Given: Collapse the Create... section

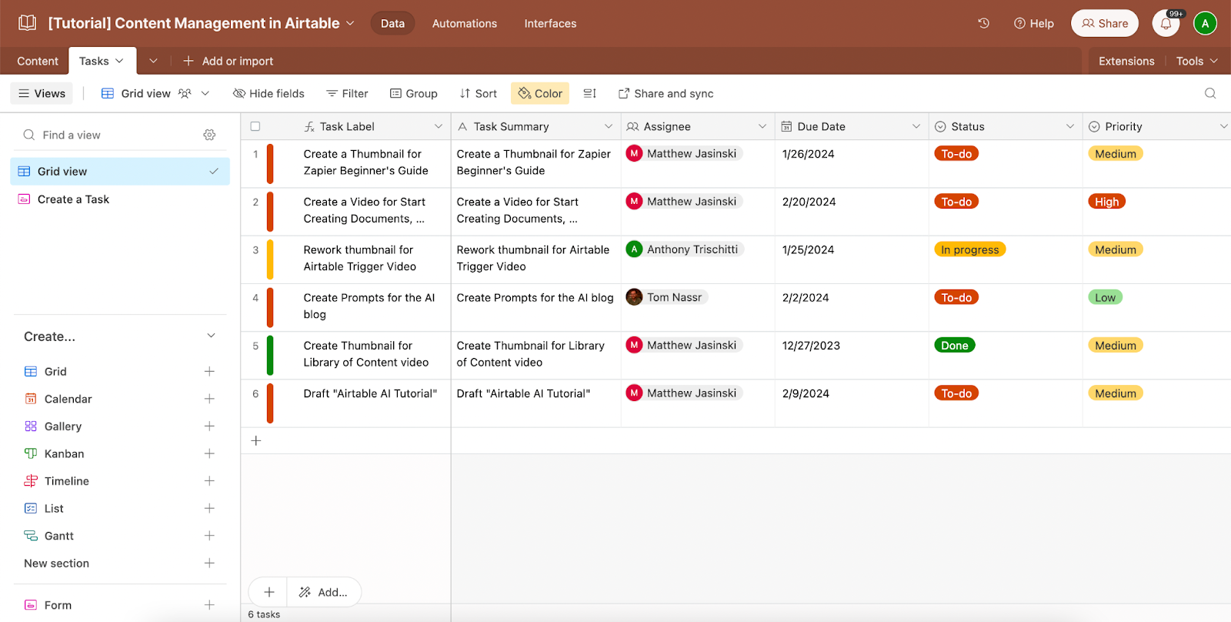Looking at the screenshot, I should click(x=211, y=336).
